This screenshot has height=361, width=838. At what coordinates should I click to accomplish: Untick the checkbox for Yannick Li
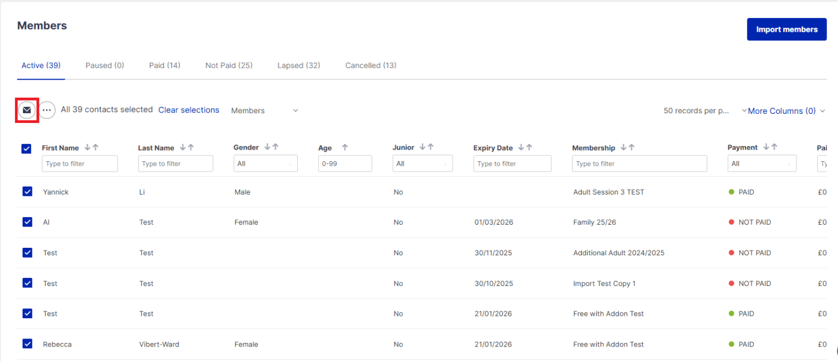(27, 192)
